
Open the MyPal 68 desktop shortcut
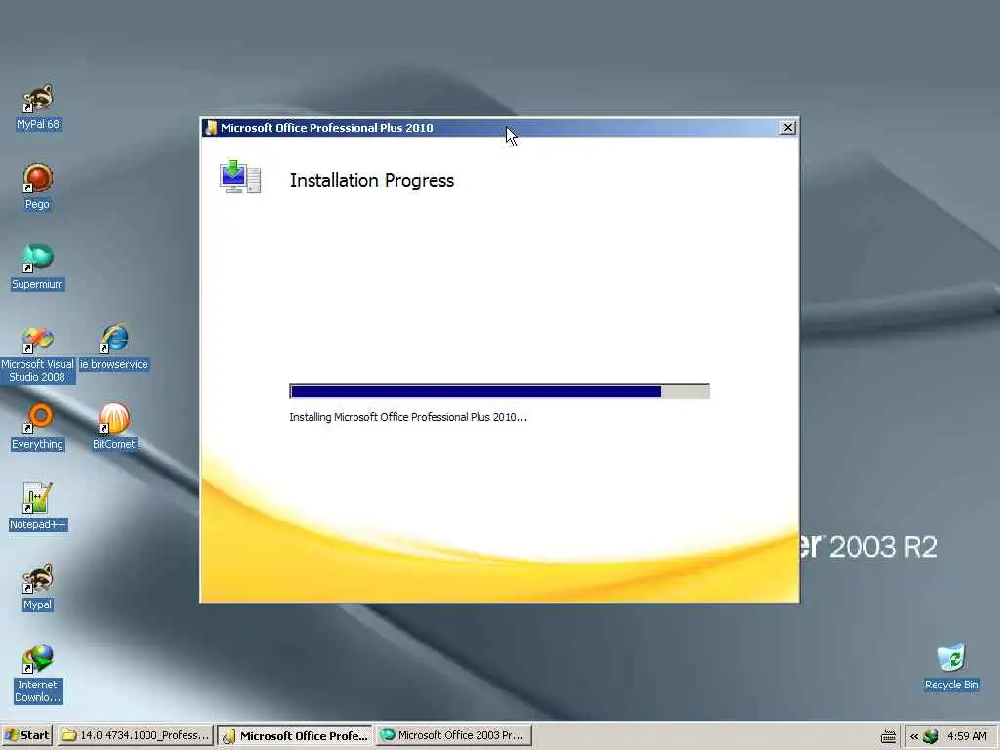click(x=38, y=107)
